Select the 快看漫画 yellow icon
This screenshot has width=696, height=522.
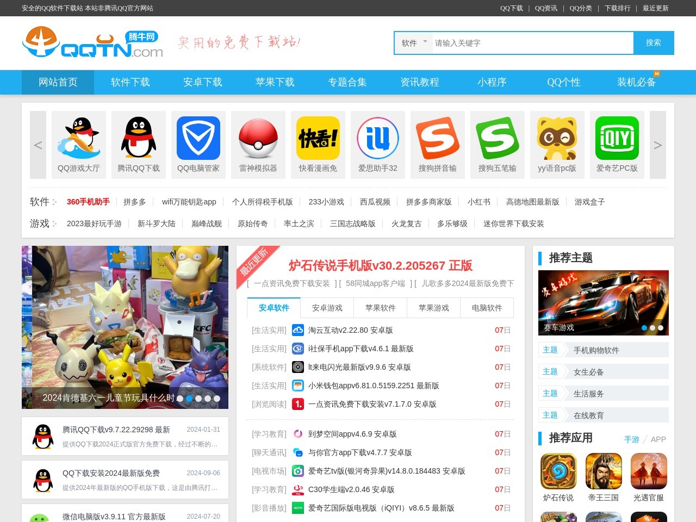point(318,138)
